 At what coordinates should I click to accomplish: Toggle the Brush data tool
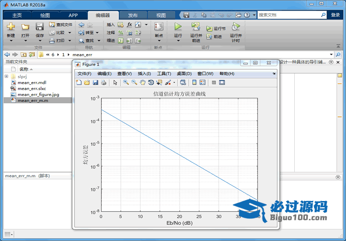tap(168, 82)
